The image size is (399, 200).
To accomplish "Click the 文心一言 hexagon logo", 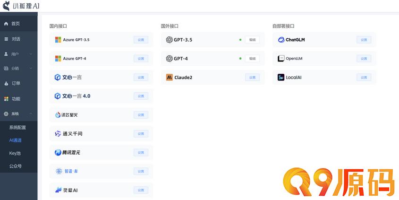I will [x=58, y=77].
